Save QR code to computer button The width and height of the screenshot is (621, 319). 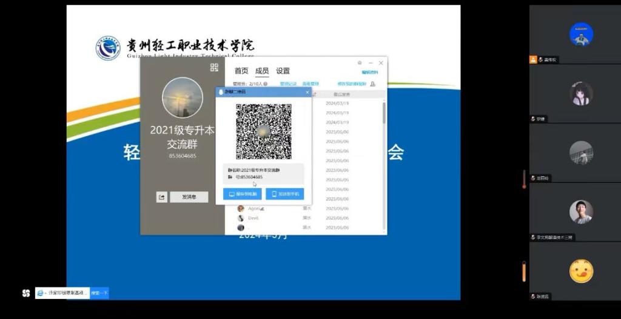(x=243, y=194)
